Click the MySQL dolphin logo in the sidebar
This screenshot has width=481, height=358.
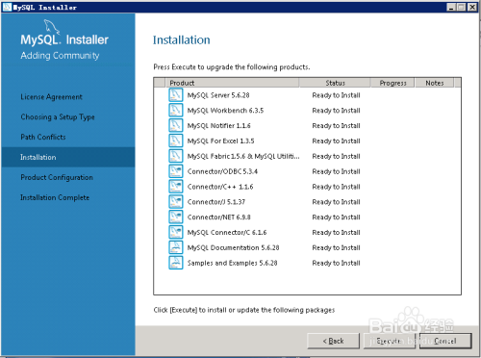click(52, 27)
